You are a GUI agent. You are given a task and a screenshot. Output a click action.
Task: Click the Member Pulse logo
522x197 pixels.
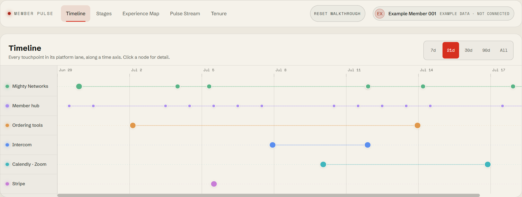pyautogui.click(x=30, y=14)
